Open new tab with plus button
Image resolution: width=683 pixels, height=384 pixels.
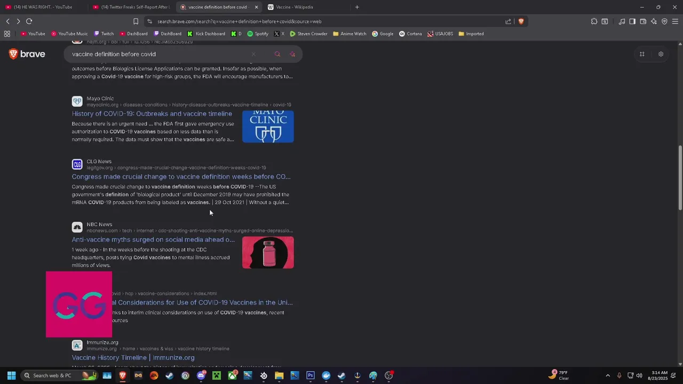click(357, 7)
